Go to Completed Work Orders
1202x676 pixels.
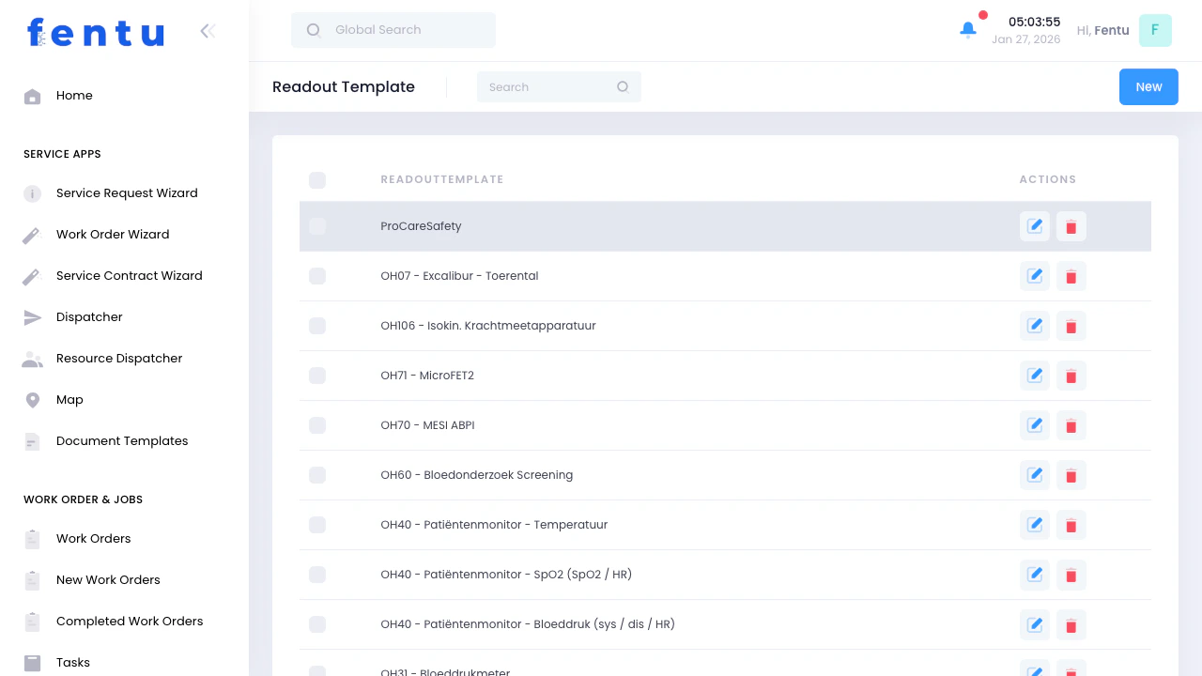[x=130, y=622]
